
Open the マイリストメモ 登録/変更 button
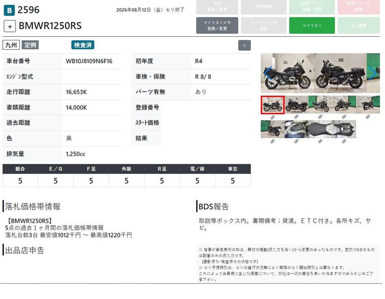click(217, 25)
